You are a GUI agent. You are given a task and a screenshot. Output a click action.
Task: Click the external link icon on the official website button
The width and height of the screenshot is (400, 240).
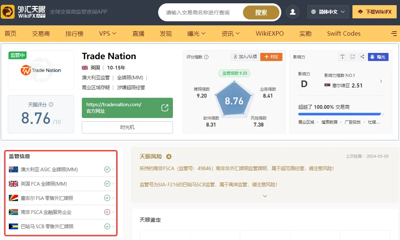165,108
